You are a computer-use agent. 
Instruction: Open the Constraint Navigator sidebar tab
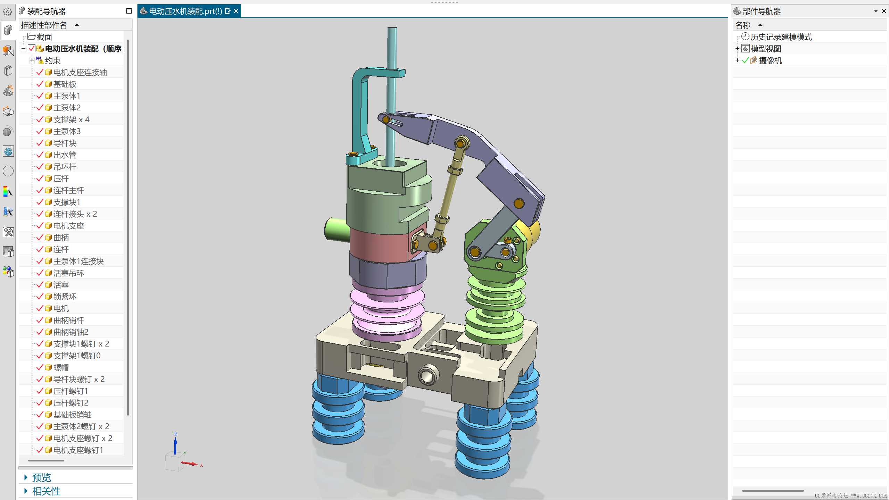coord(8,51)
